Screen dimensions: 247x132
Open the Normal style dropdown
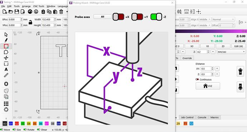[223, 19]
